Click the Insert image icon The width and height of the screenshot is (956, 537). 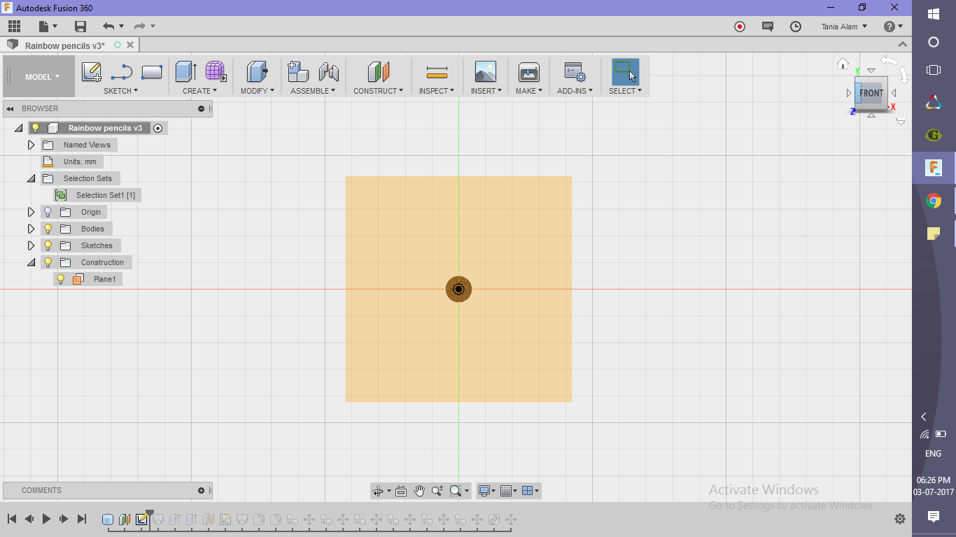click(485, 71)
